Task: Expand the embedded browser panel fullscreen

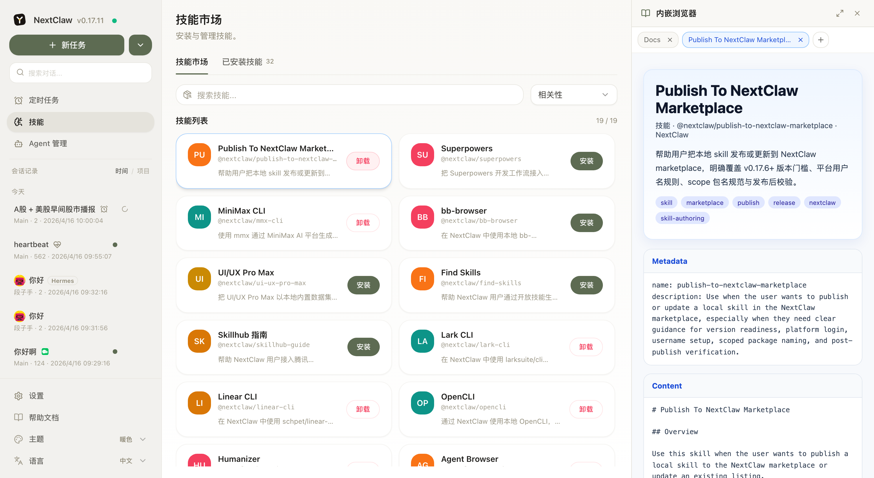Action: pos(839,14)
